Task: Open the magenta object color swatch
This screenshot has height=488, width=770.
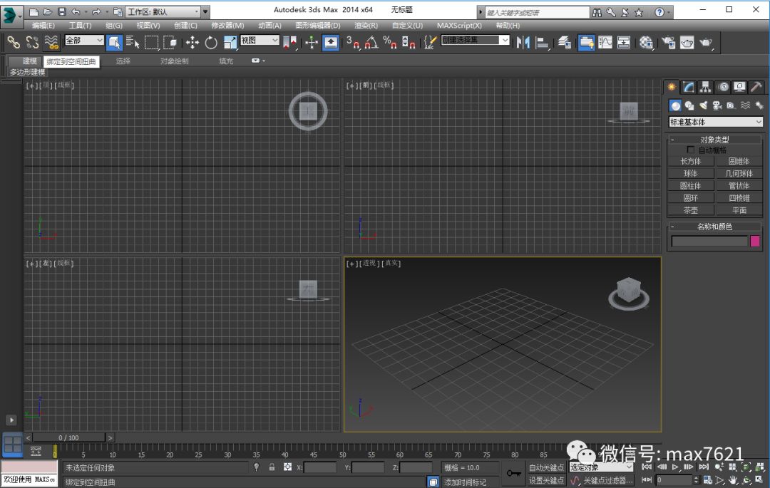Action: coord(755,241)
